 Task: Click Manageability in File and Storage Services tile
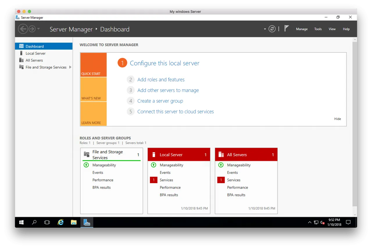(x=104, y=165)
